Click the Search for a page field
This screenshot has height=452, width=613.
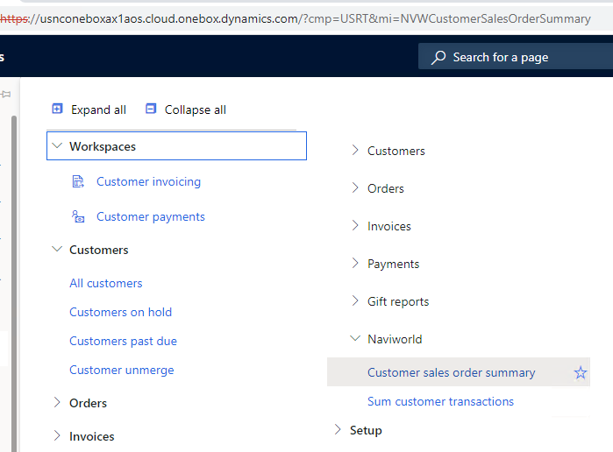click(x=516, y=57)
